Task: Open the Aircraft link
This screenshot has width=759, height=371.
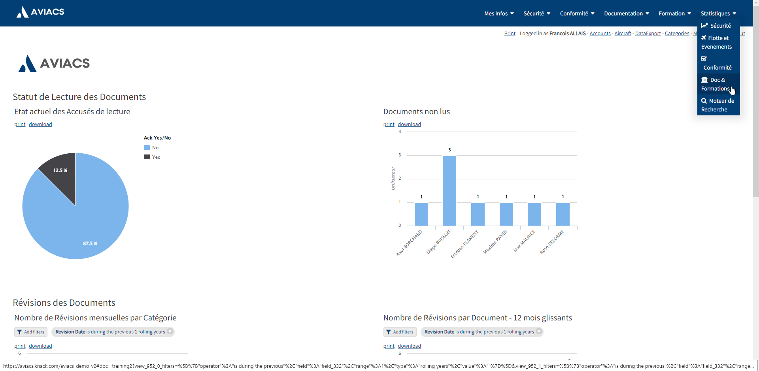Action: (x=623, y=34)
